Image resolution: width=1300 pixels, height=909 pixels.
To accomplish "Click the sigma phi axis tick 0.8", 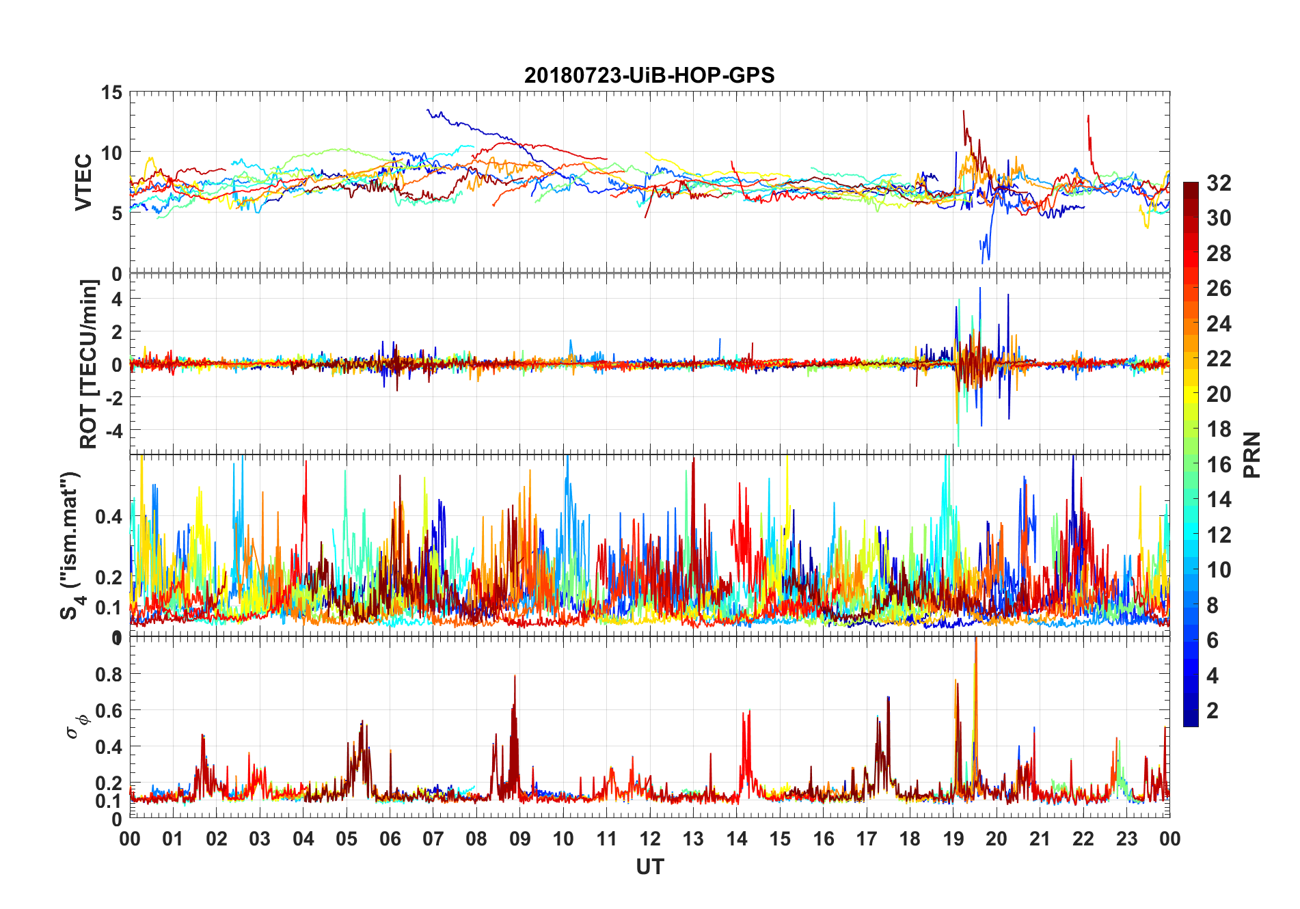I will point(109,674).
